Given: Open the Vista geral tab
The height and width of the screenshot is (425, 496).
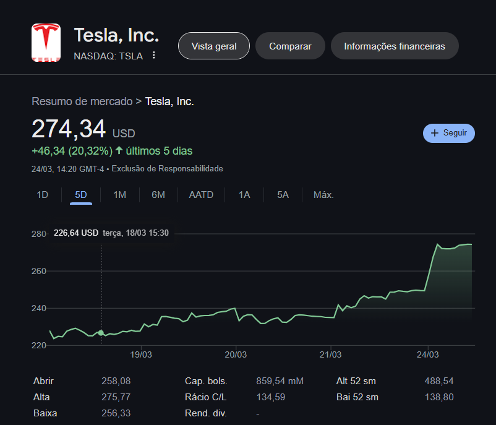Looking at the screenshot, I should pyautogui.click(x=214, y=46).
